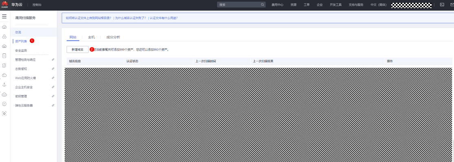454x162 pixels.
Task: Click the 操作 column header
Action: click(390, 61)
